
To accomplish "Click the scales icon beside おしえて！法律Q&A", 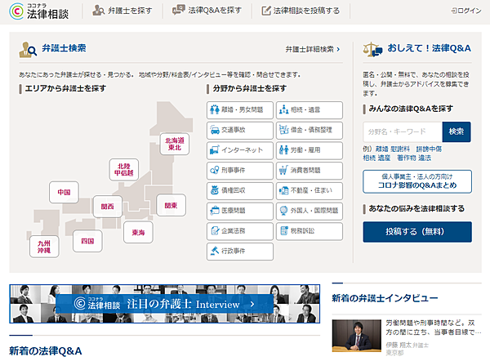I will tap(372, 49).
